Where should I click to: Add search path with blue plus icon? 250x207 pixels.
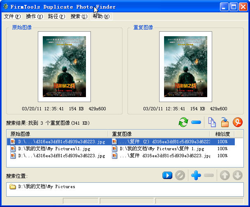point(196,176)
